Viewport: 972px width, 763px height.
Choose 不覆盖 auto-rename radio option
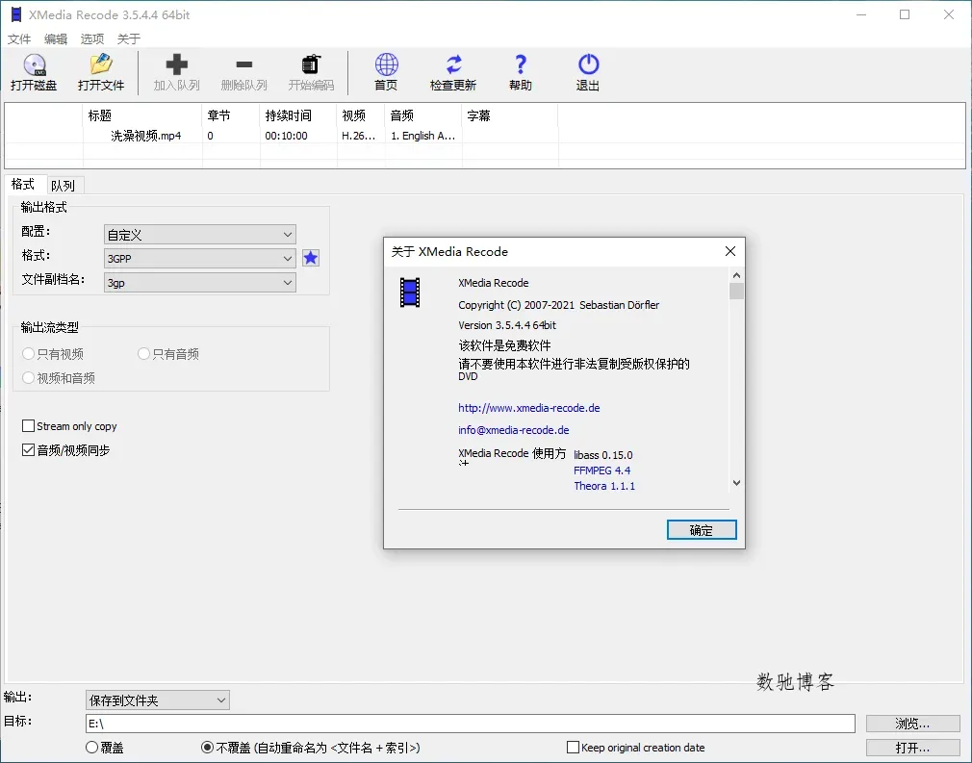[208, 748]
